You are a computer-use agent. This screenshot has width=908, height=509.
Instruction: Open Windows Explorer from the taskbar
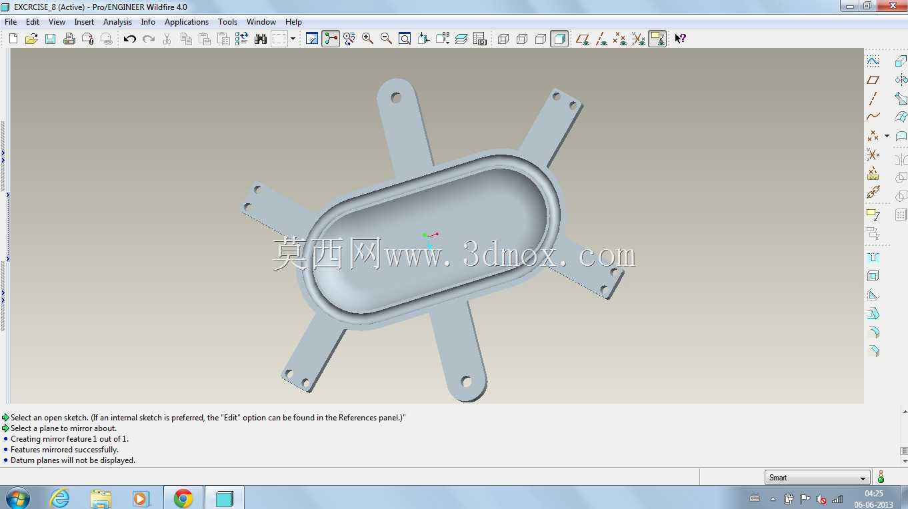click(x=101, y=498)
